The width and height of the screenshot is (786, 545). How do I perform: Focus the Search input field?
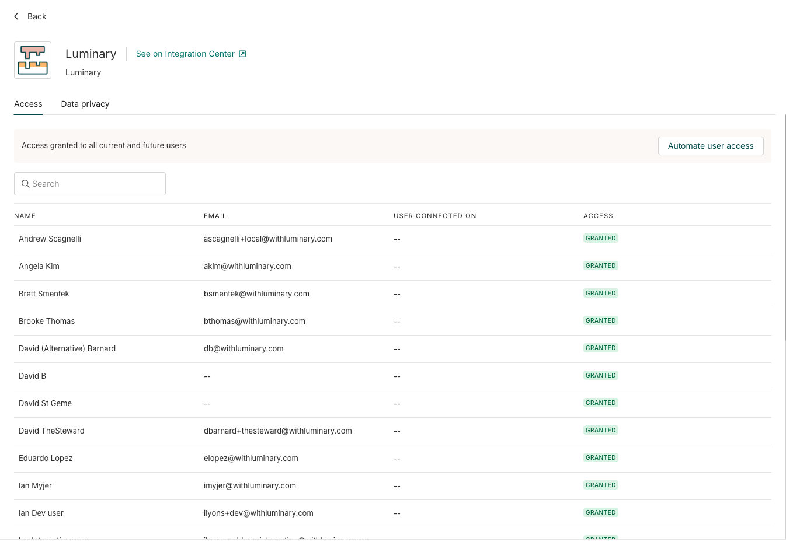(x=90, y=184)
